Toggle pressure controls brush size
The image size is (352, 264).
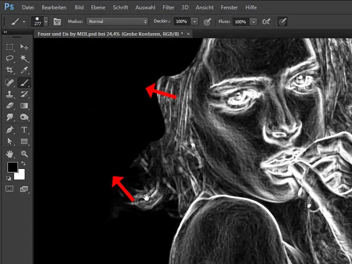[282, 22]
